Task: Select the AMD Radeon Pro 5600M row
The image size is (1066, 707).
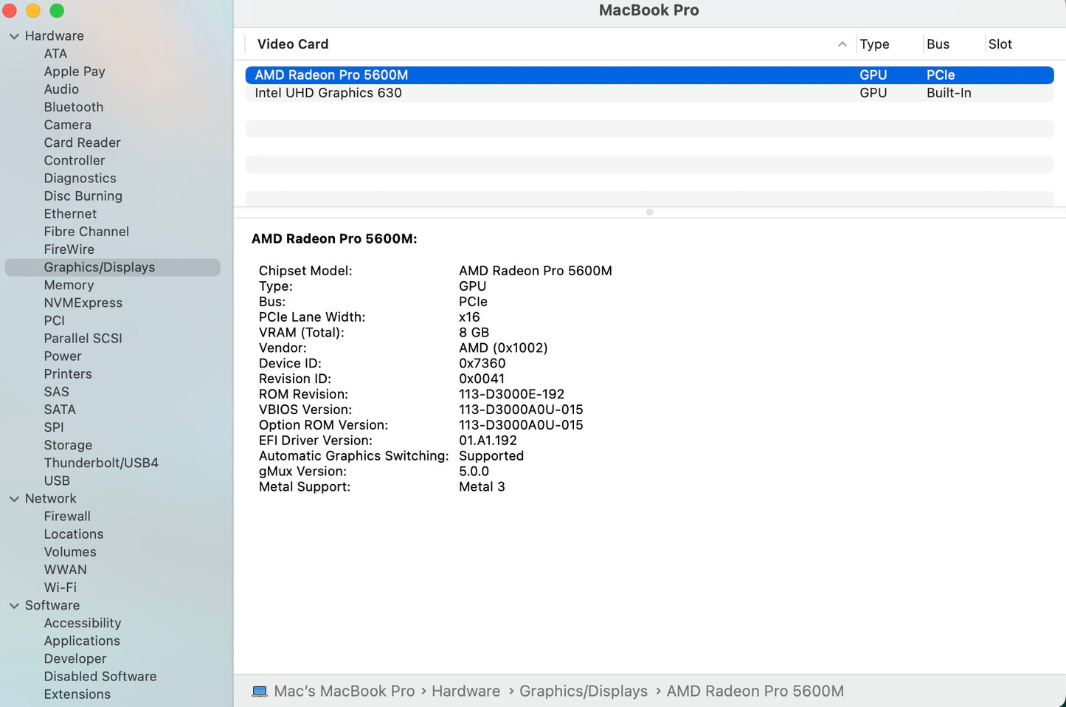Action: pyautogui.click(x=331, y=75)
